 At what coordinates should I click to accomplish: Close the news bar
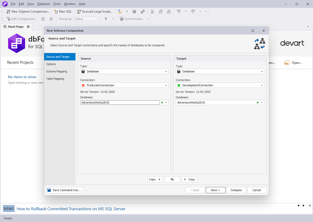click(310, 206)
